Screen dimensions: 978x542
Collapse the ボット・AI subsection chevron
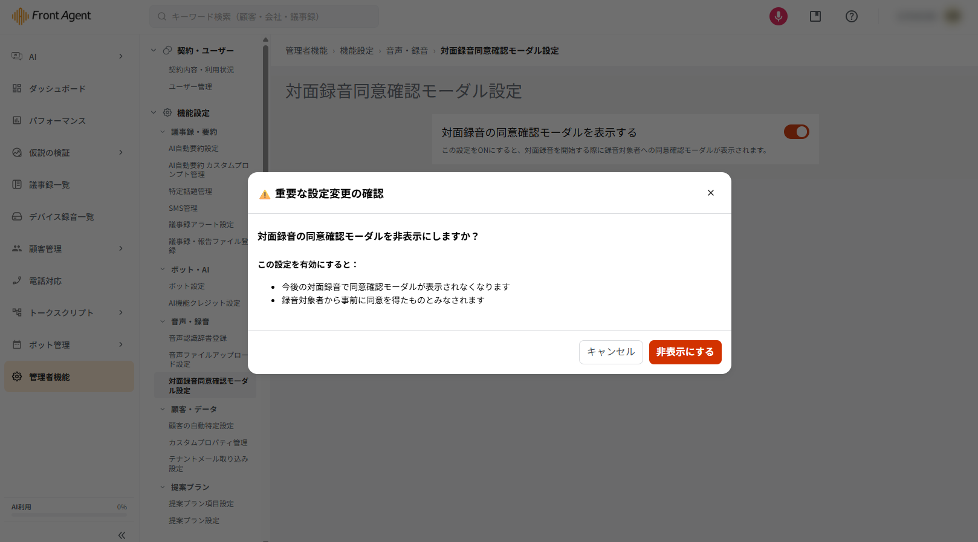coord(163,269)
